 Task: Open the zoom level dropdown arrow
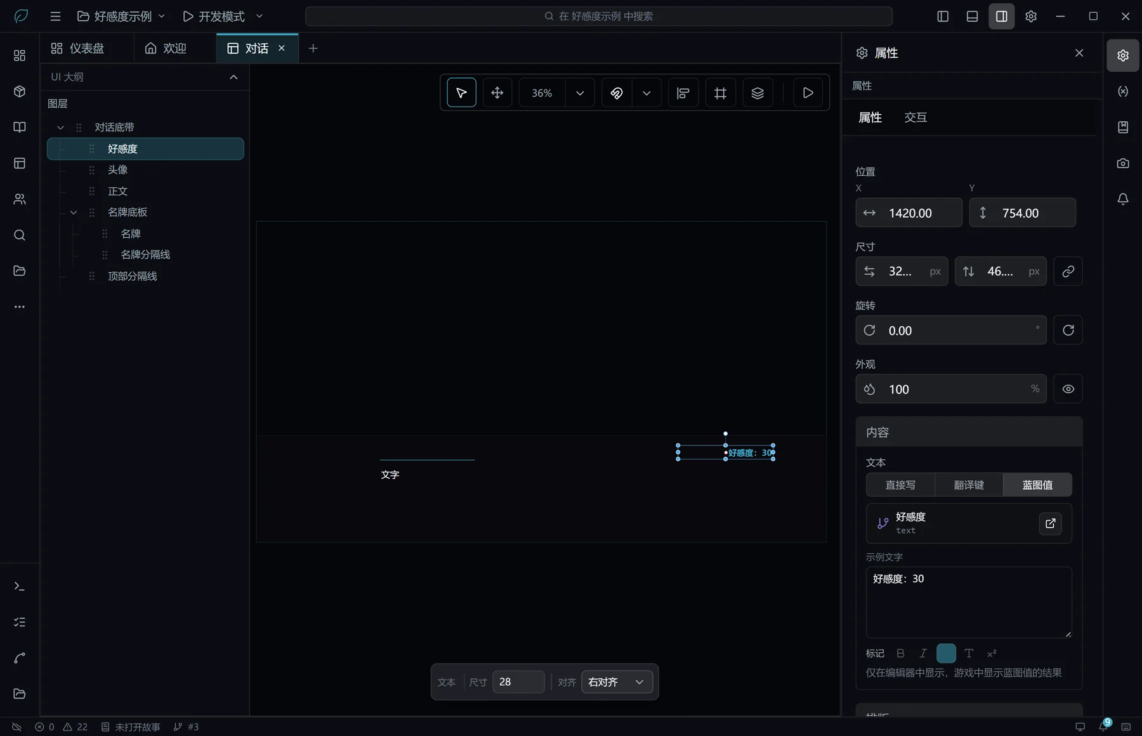[x=580, y=93]
